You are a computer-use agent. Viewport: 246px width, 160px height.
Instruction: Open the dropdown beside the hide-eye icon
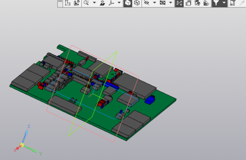pyautogui.click(x=154, y=3)
